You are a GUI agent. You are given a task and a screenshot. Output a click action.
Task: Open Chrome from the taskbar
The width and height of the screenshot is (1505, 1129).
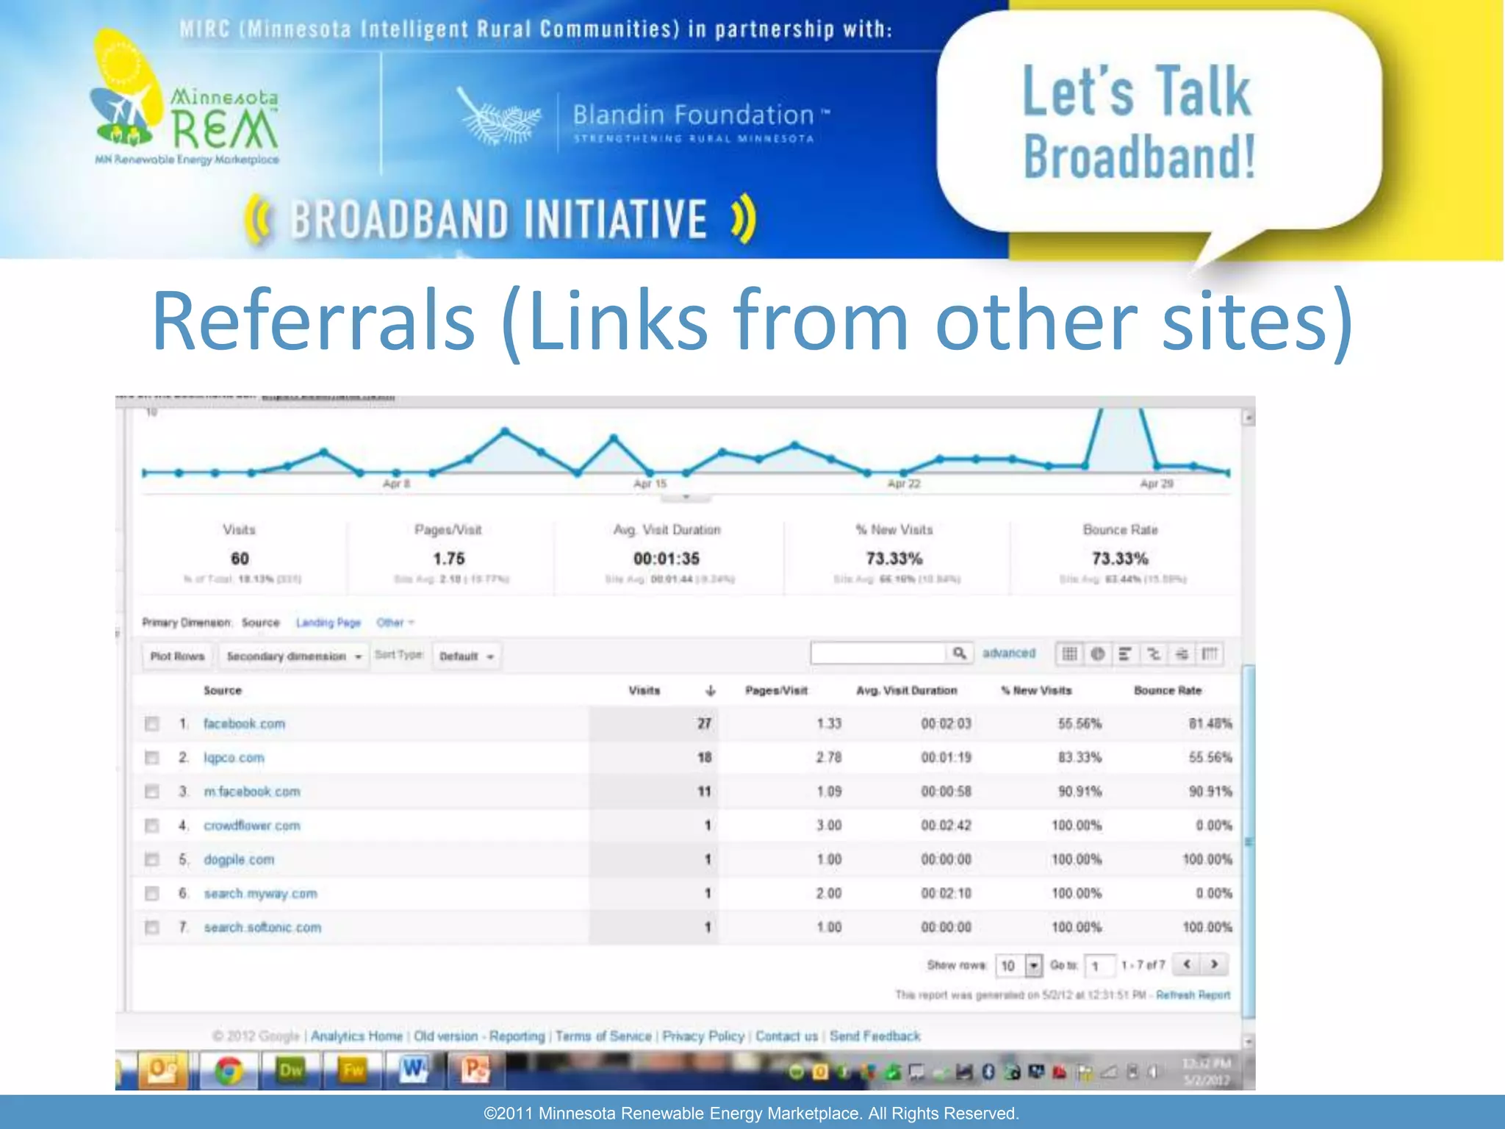point(228,1071)
